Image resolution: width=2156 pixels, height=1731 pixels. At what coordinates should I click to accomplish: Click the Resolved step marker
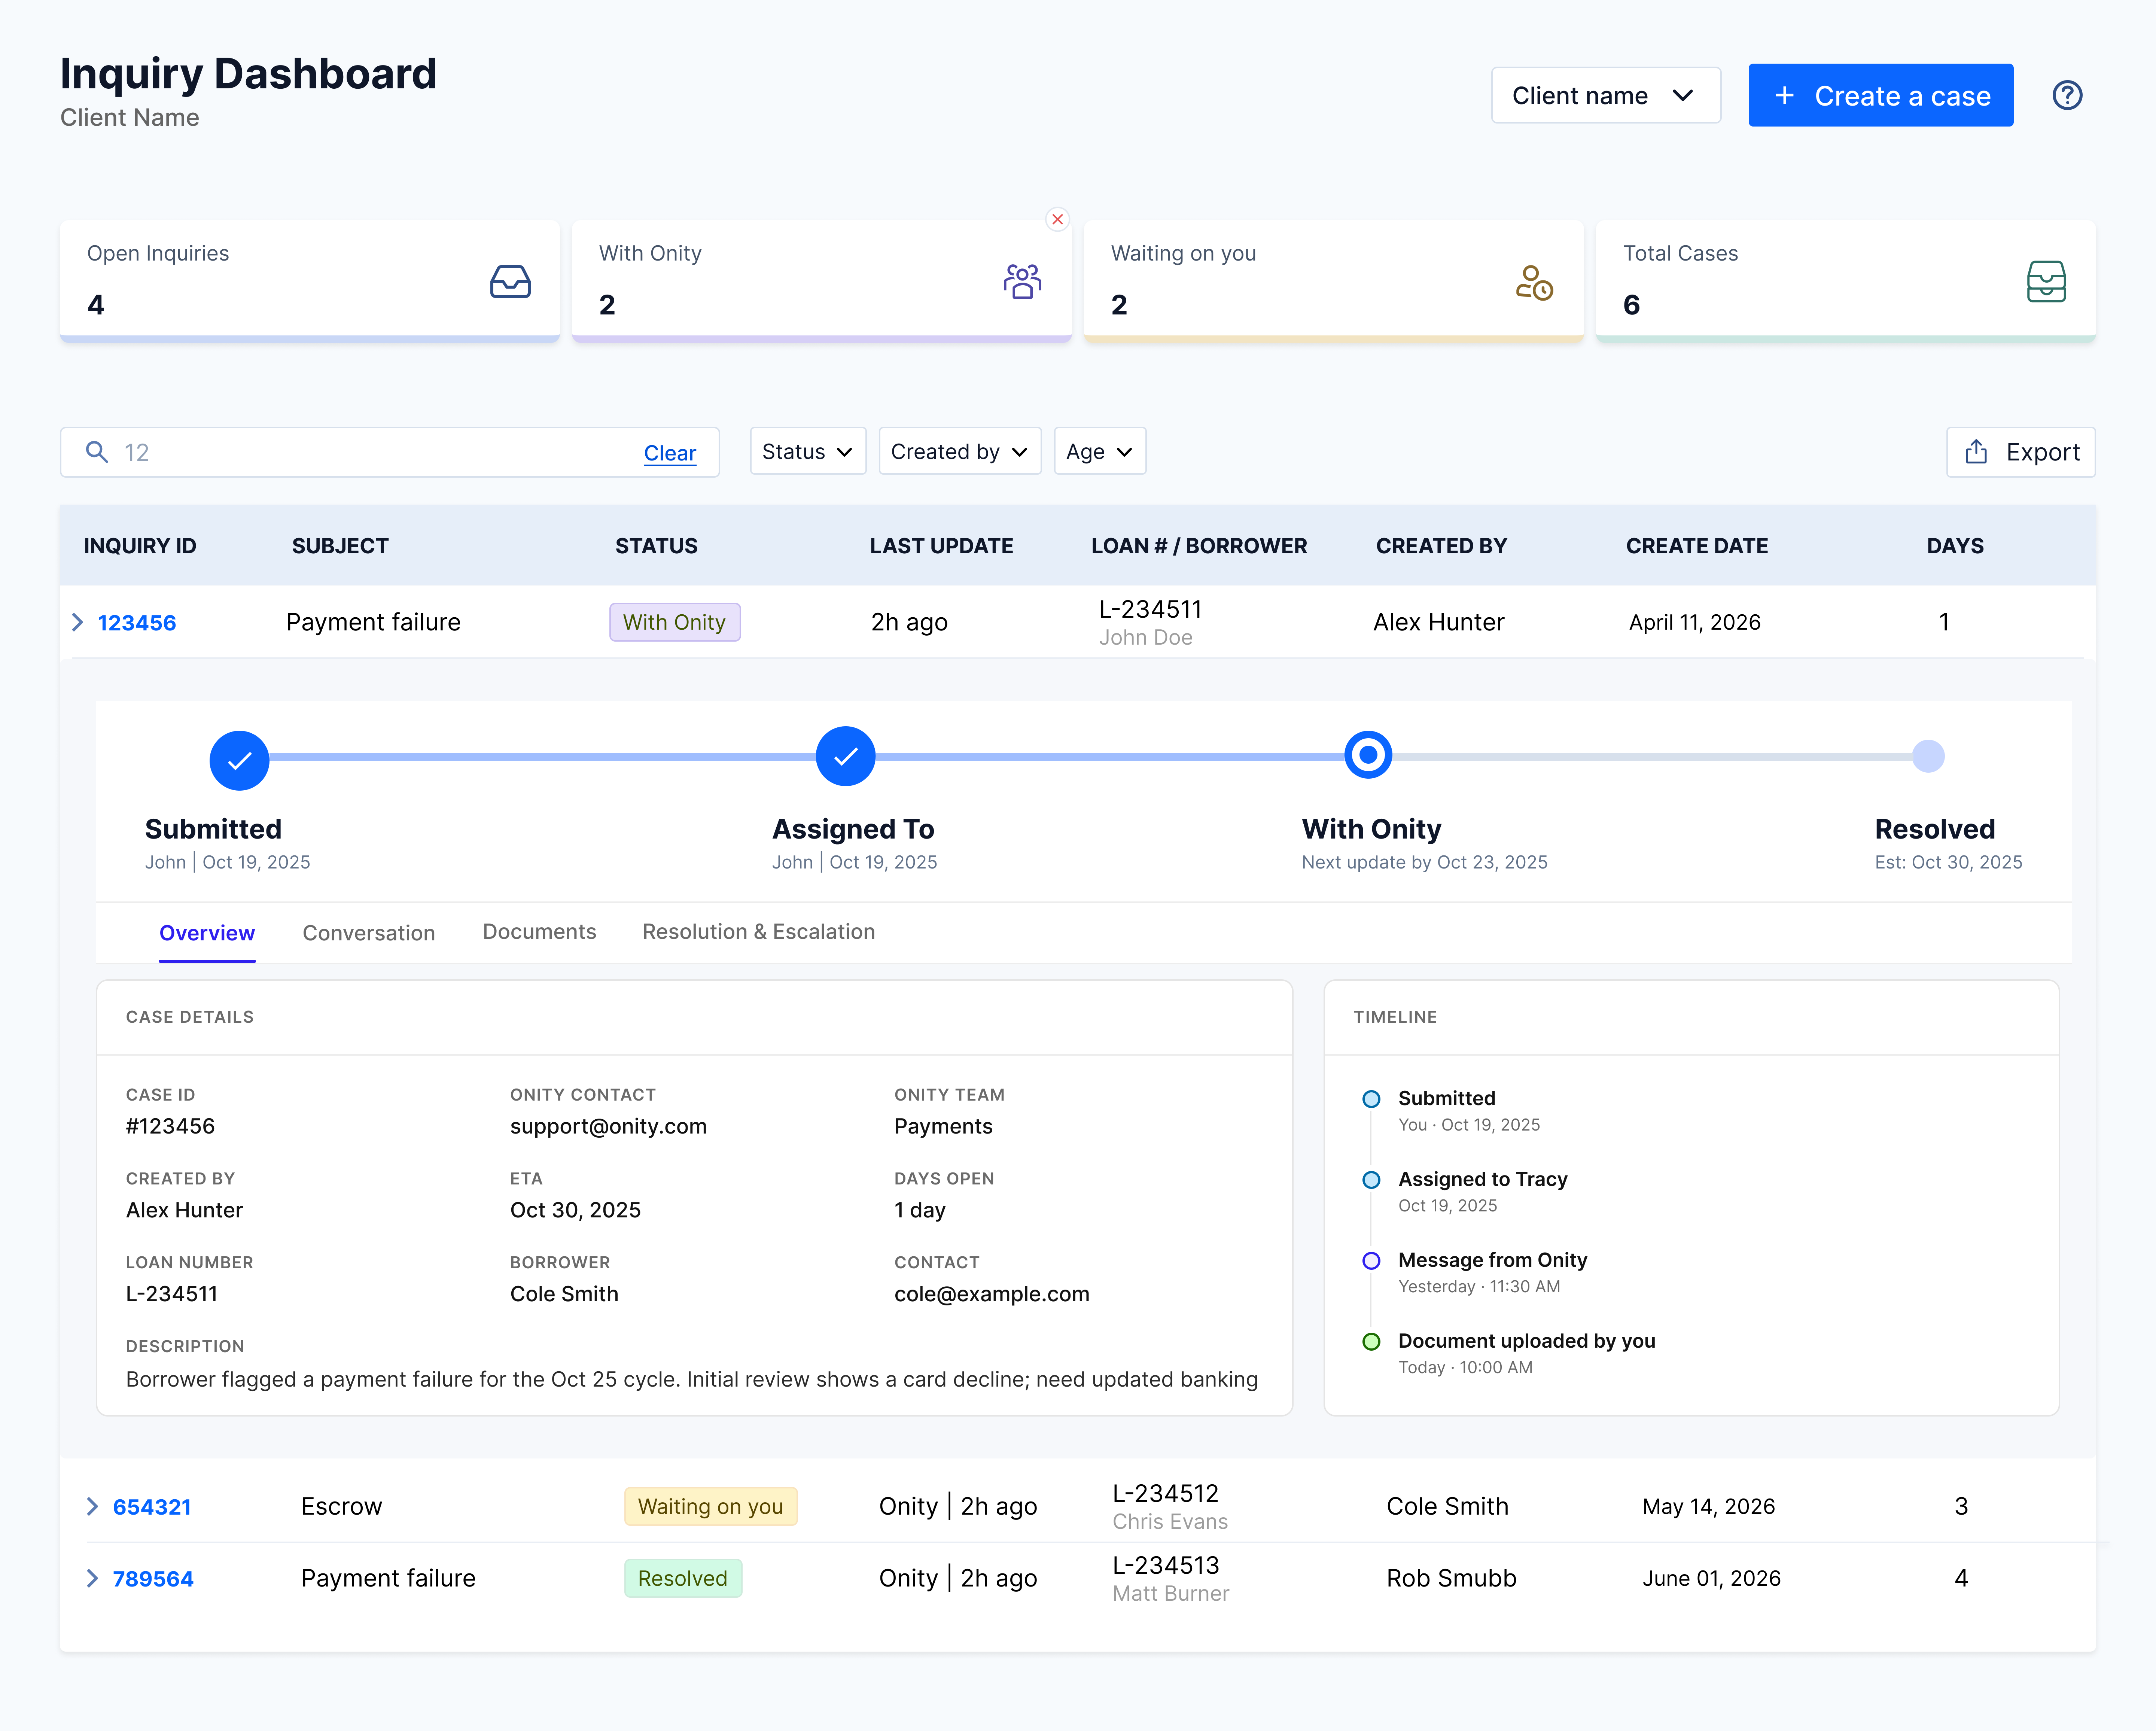[1928, 756]
